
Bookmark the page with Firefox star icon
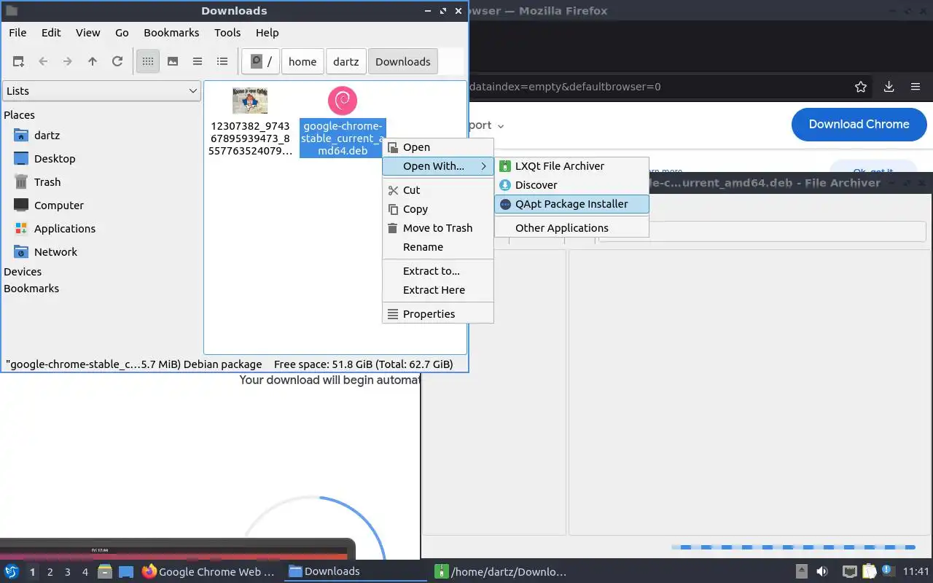coord(861,87)
